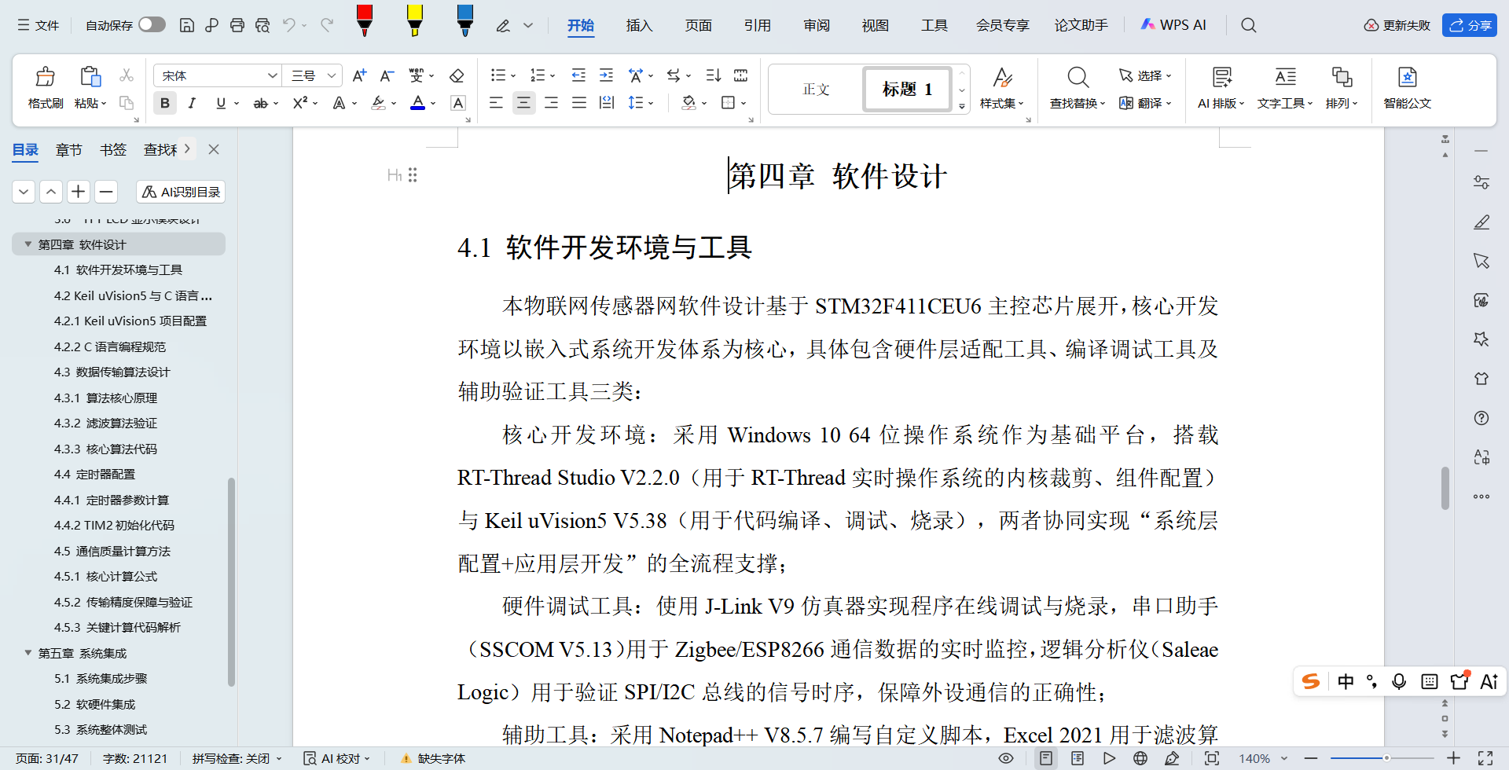The height and width of the screenshot is (770, 1509).
Task: Toggle Bold formatting
Action: [x=165, y=103]
